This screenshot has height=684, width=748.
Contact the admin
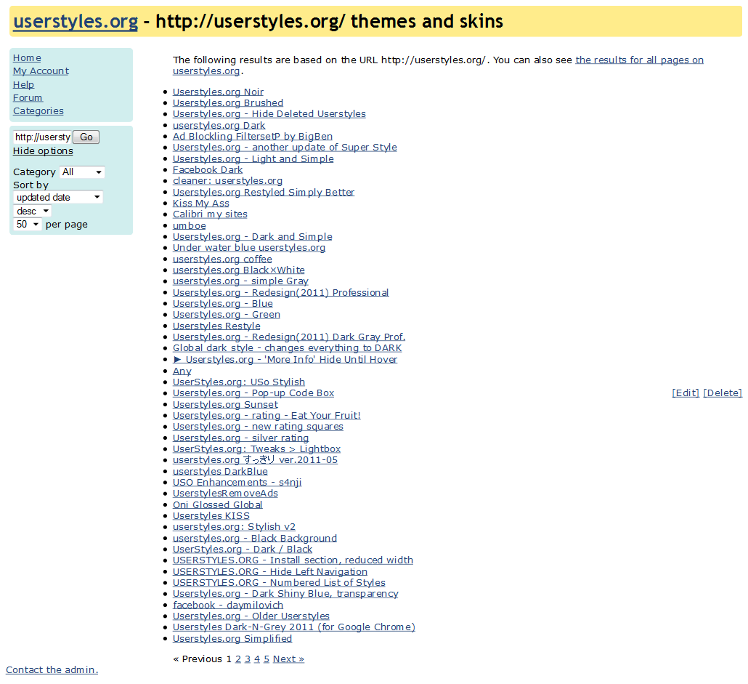[x=52, y=669]
